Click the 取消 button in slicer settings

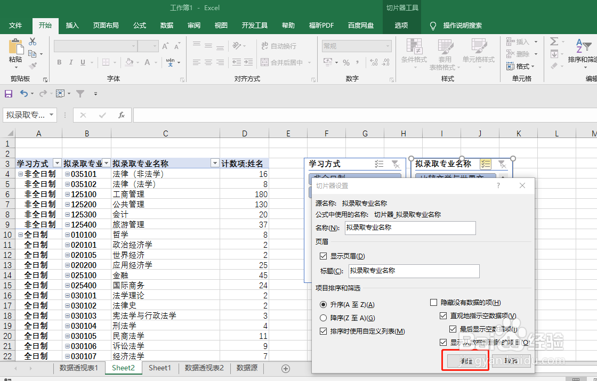[511, 360]
